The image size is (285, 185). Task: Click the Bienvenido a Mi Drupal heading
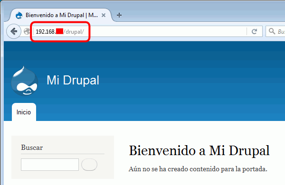tap(199, 150)
